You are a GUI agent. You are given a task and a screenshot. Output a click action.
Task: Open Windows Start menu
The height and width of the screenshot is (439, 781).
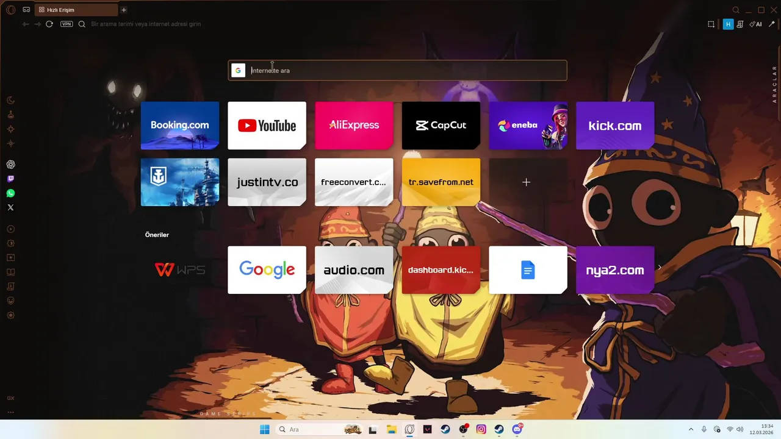click(264, 429)
